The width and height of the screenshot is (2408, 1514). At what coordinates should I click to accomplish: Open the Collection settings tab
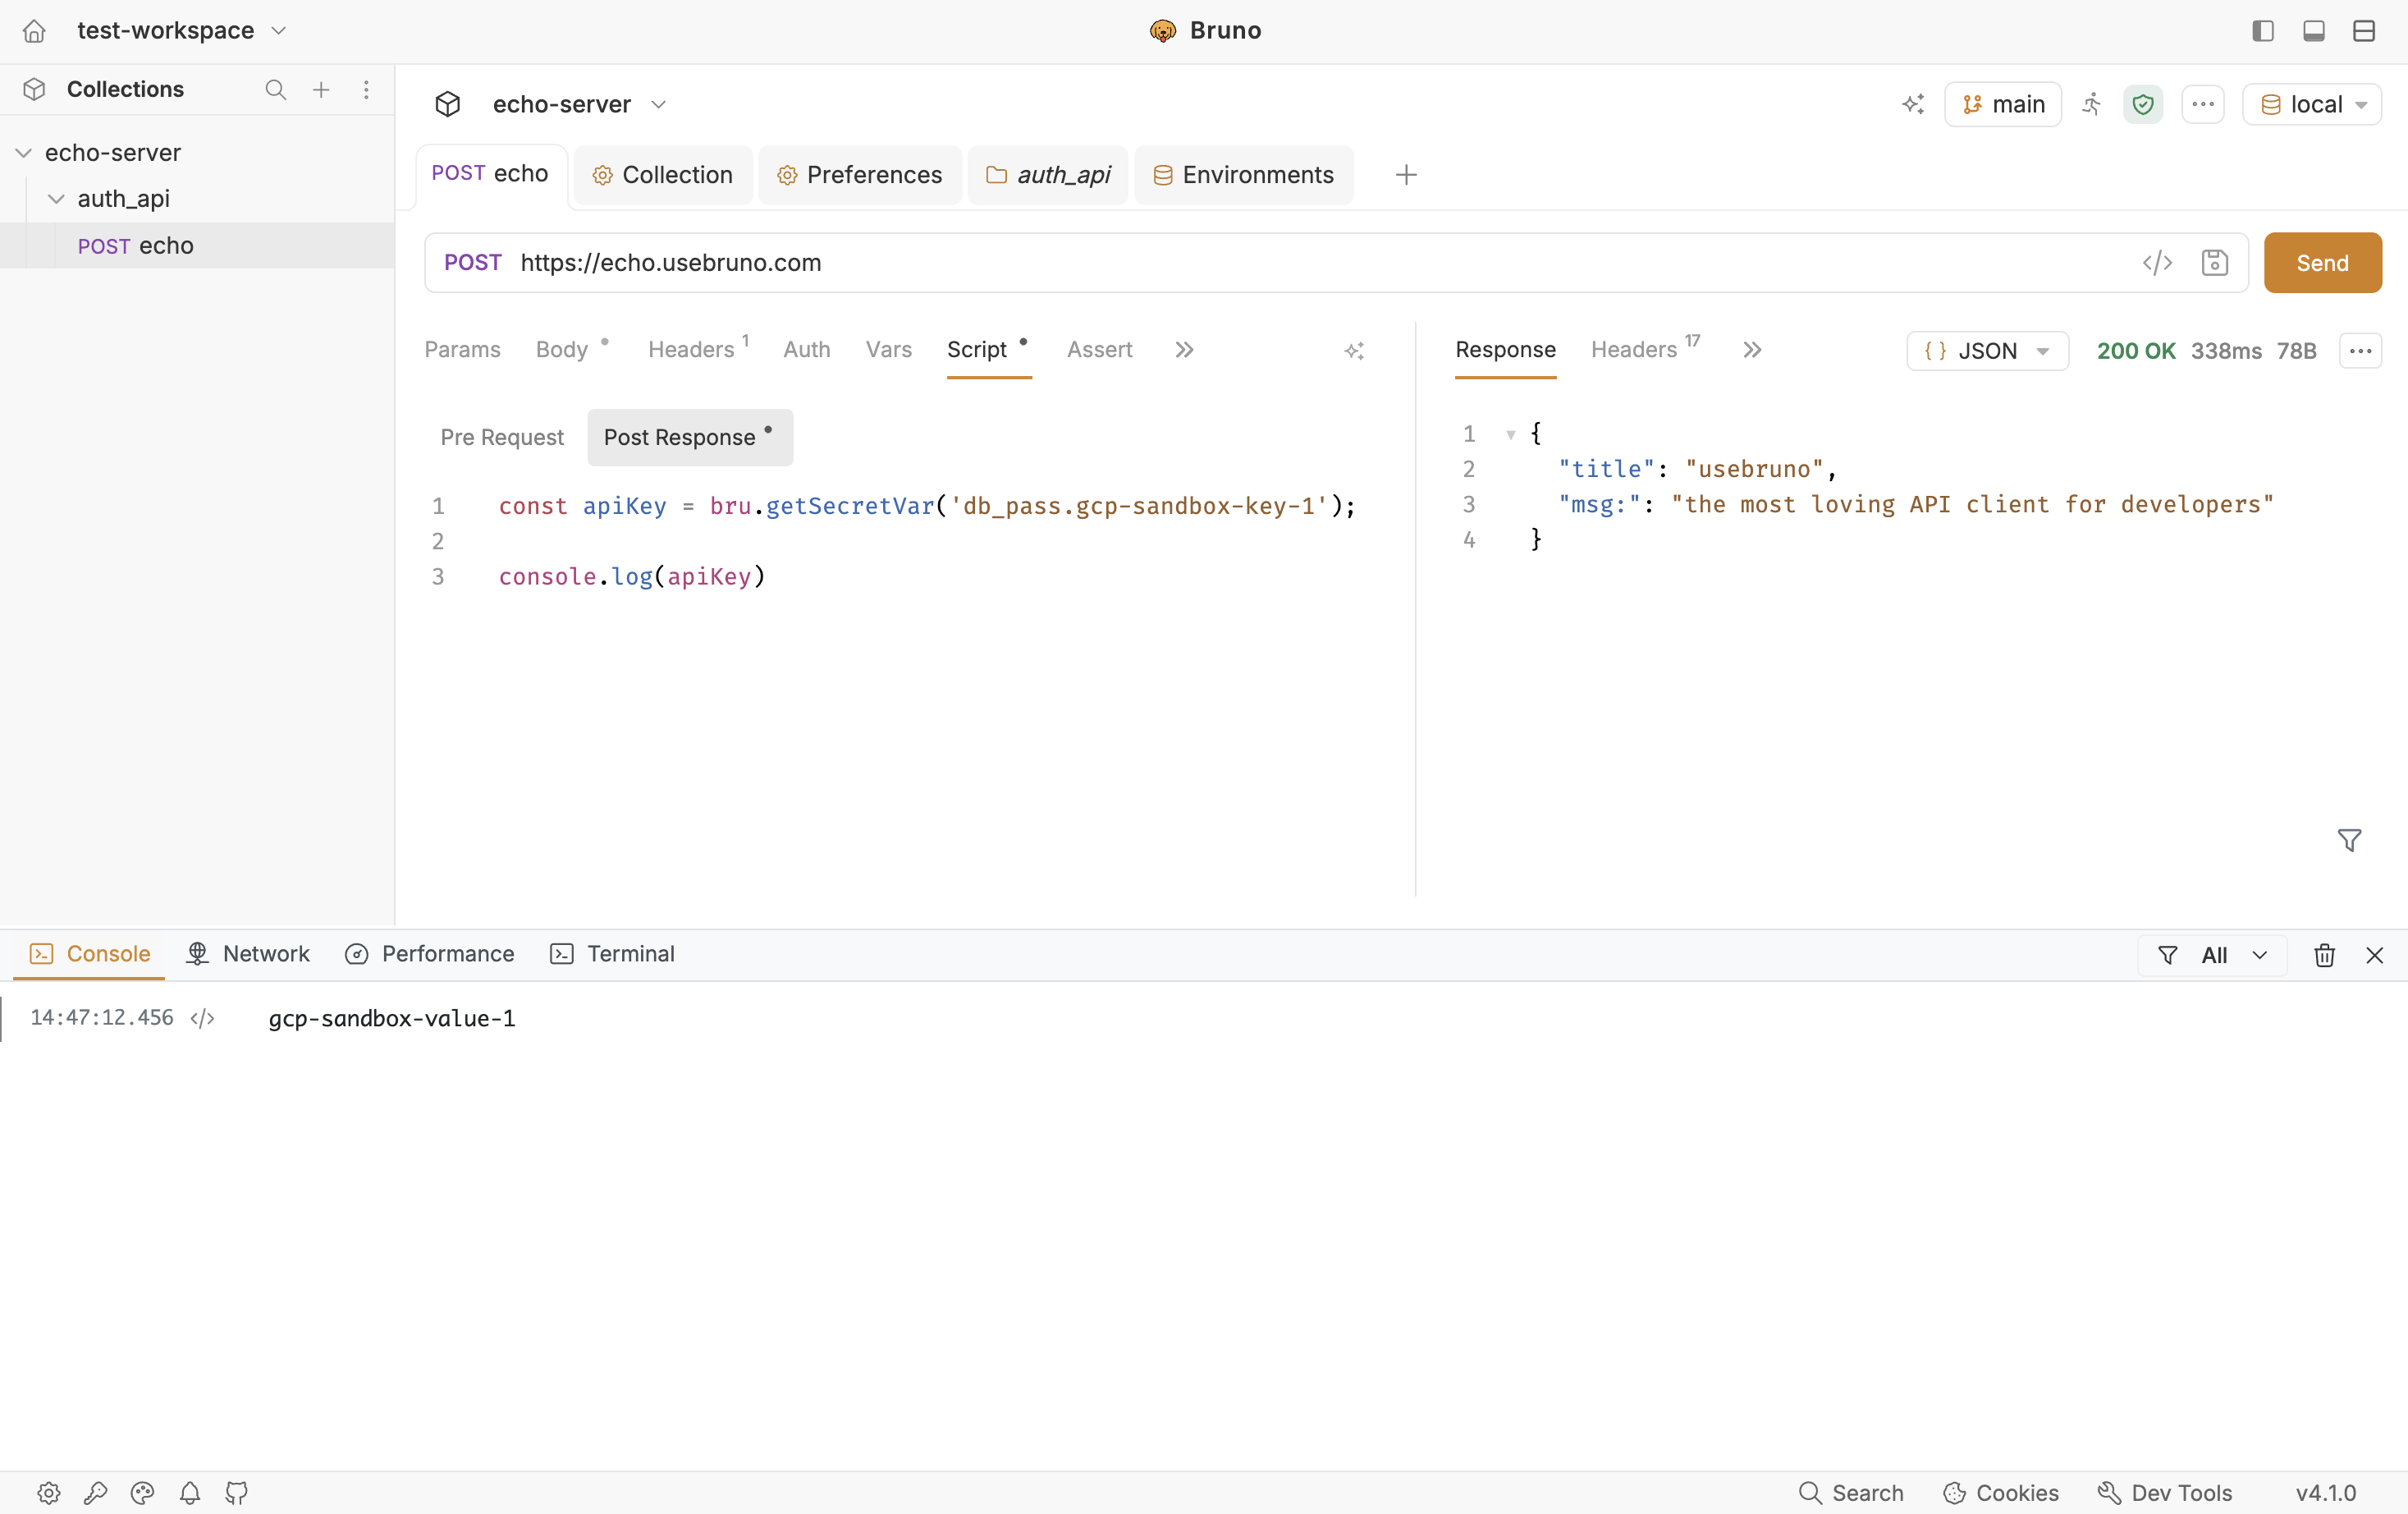point(663,175)
